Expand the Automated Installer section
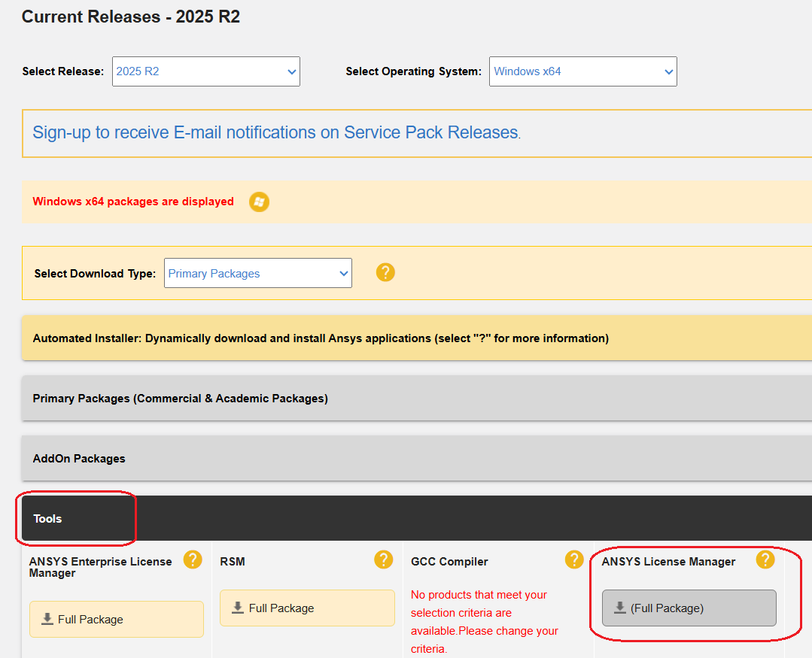 [x=417, y=338]
